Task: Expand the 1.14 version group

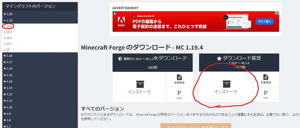Action: tap(8, 82)
